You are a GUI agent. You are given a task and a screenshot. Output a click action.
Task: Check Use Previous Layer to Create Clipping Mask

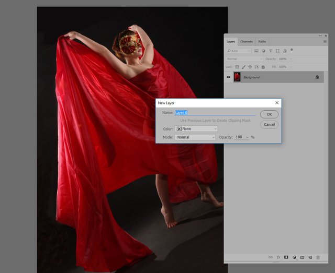177,121
